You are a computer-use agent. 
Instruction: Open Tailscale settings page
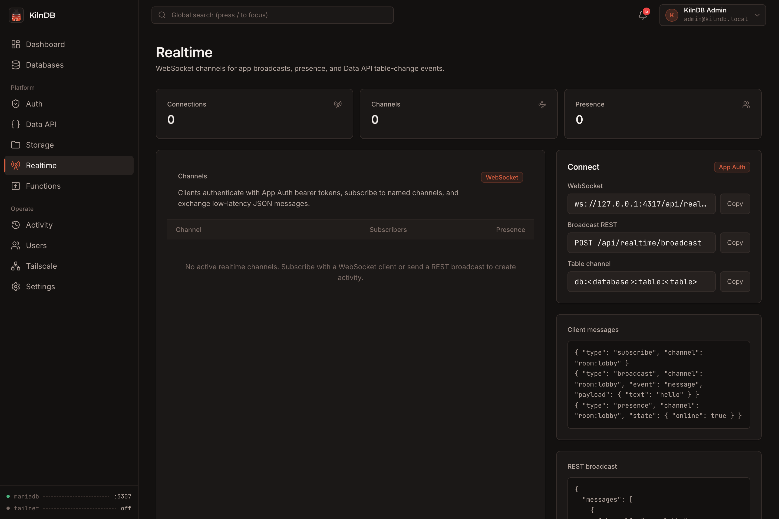coord(69,266)
